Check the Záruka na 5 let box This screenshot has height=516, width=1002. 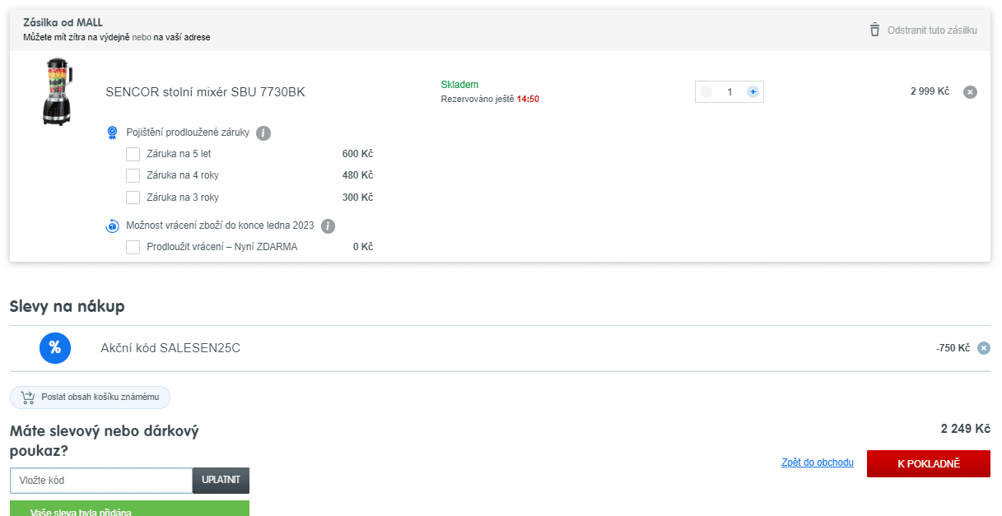pos(133,154)
